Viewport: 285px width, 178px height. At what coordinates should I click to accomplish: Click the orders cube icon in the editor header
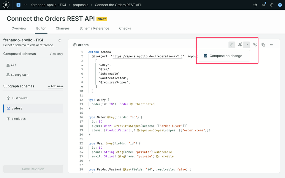click(x=75, y=45)
